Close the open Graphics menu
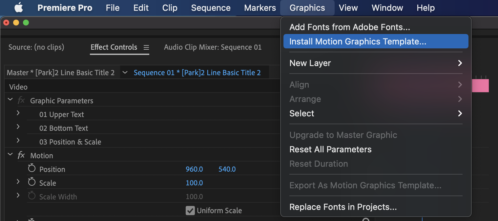This screenshot has width=498, height=221. pyautogui.click(x=307, y=8)
